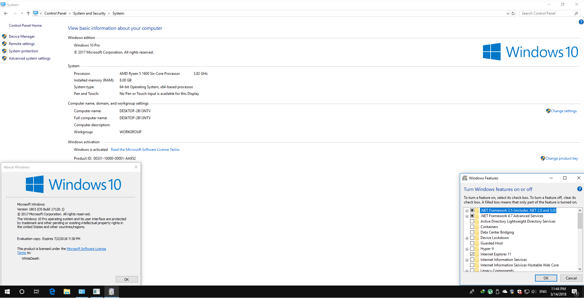Image resolution: width=584 pixels, height=298 pixels.
Task: Expand .NET Framework 3.5 tree node
Action: (467, 211)
